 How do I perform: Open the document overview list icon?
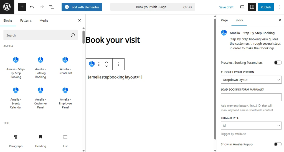coord(52,7)
